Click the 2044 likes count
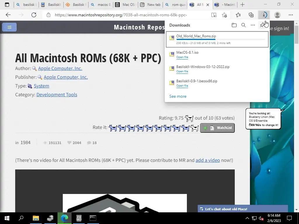299x224 pixels. tap(74, 143)
